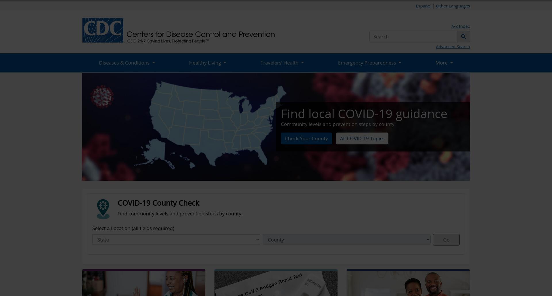552x296 pixels.
Task: Click the Find local COVID-19 guidance heading
Action: tap(364, 114)
